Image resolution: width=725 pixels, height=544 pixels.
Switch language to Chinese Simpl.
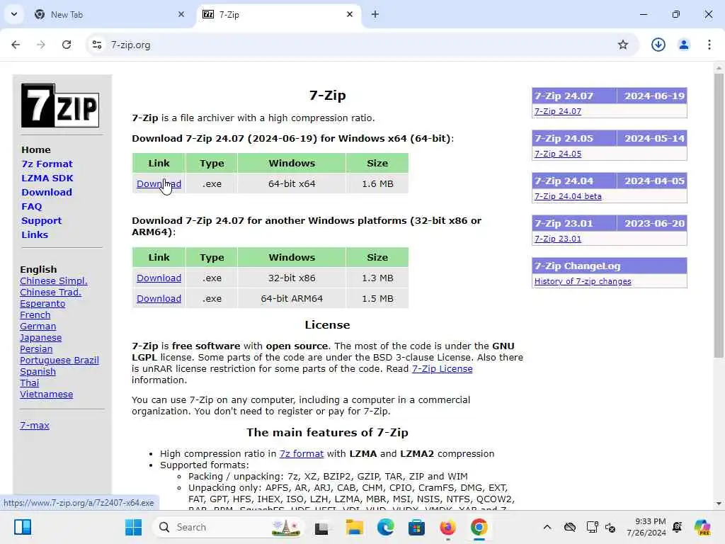pos(54,280)
